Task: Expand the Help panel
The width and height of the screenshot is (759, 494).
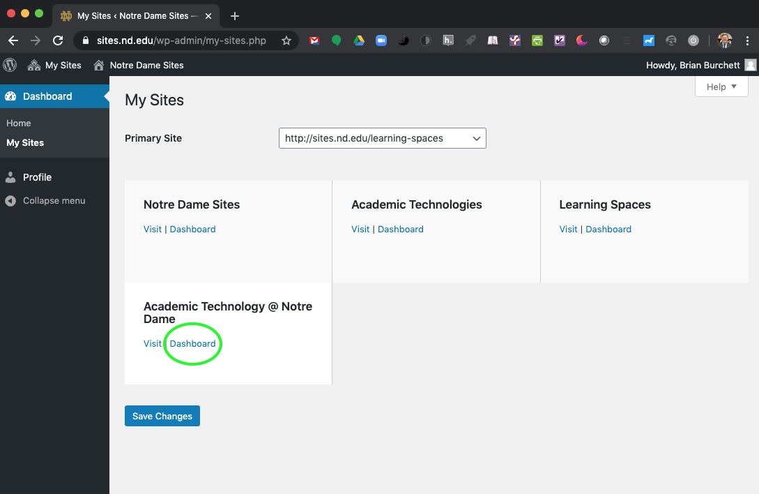Action: [x=721, y=87]
